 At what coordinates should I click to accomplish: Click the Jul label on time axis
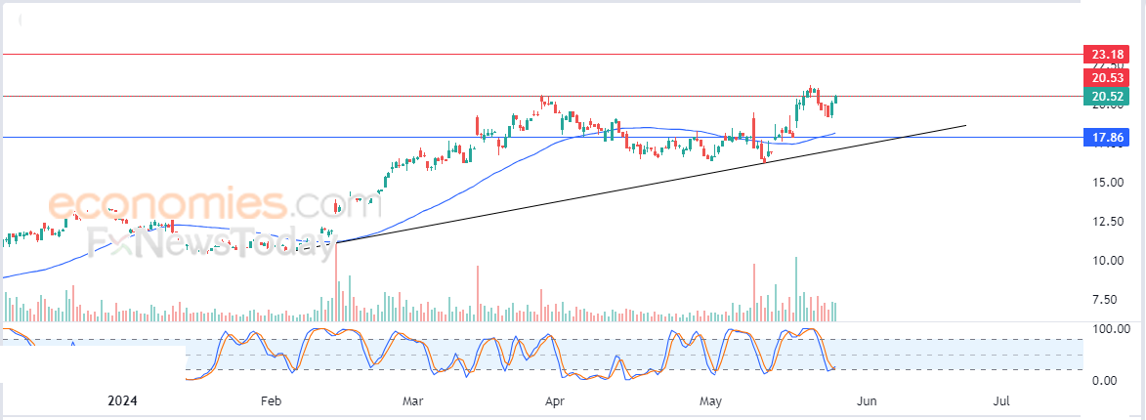[1002, 401]
